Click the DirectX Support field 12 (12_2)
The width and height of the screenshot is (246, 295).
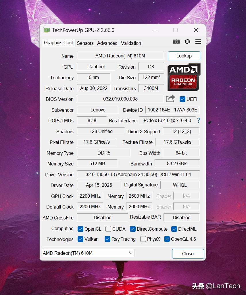point(181,131)
